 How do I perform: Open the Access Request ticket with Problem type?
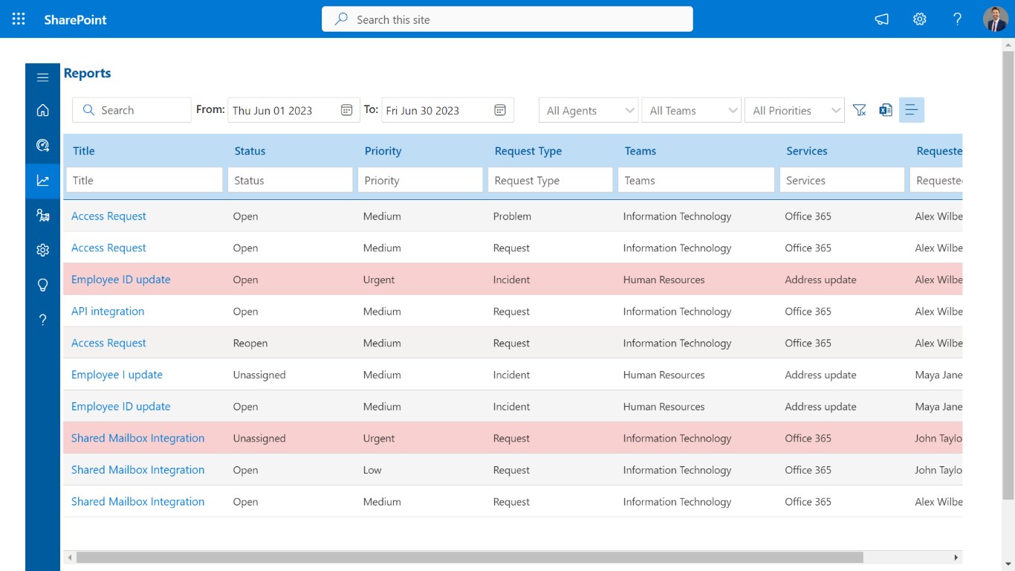point(108,216)
